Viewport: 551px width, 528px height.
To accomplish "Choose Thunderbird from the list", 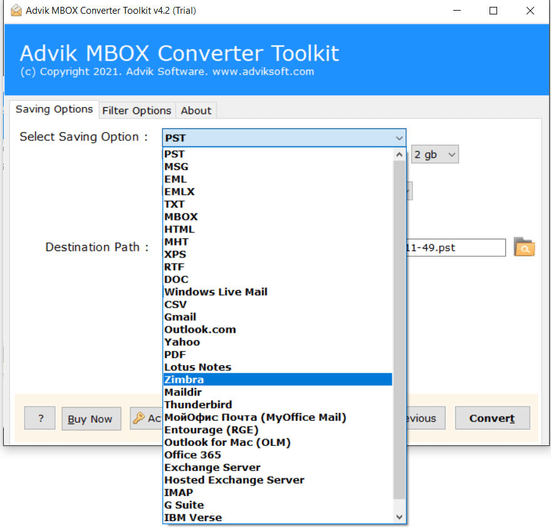I will [x=278, y=405].
